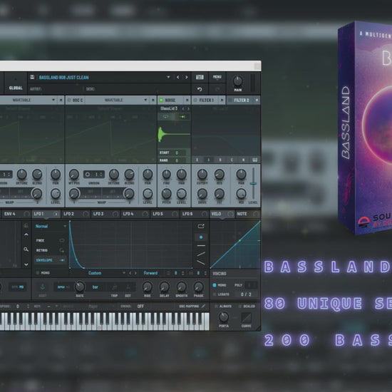Switch to the LFO 6 tab

195,214
